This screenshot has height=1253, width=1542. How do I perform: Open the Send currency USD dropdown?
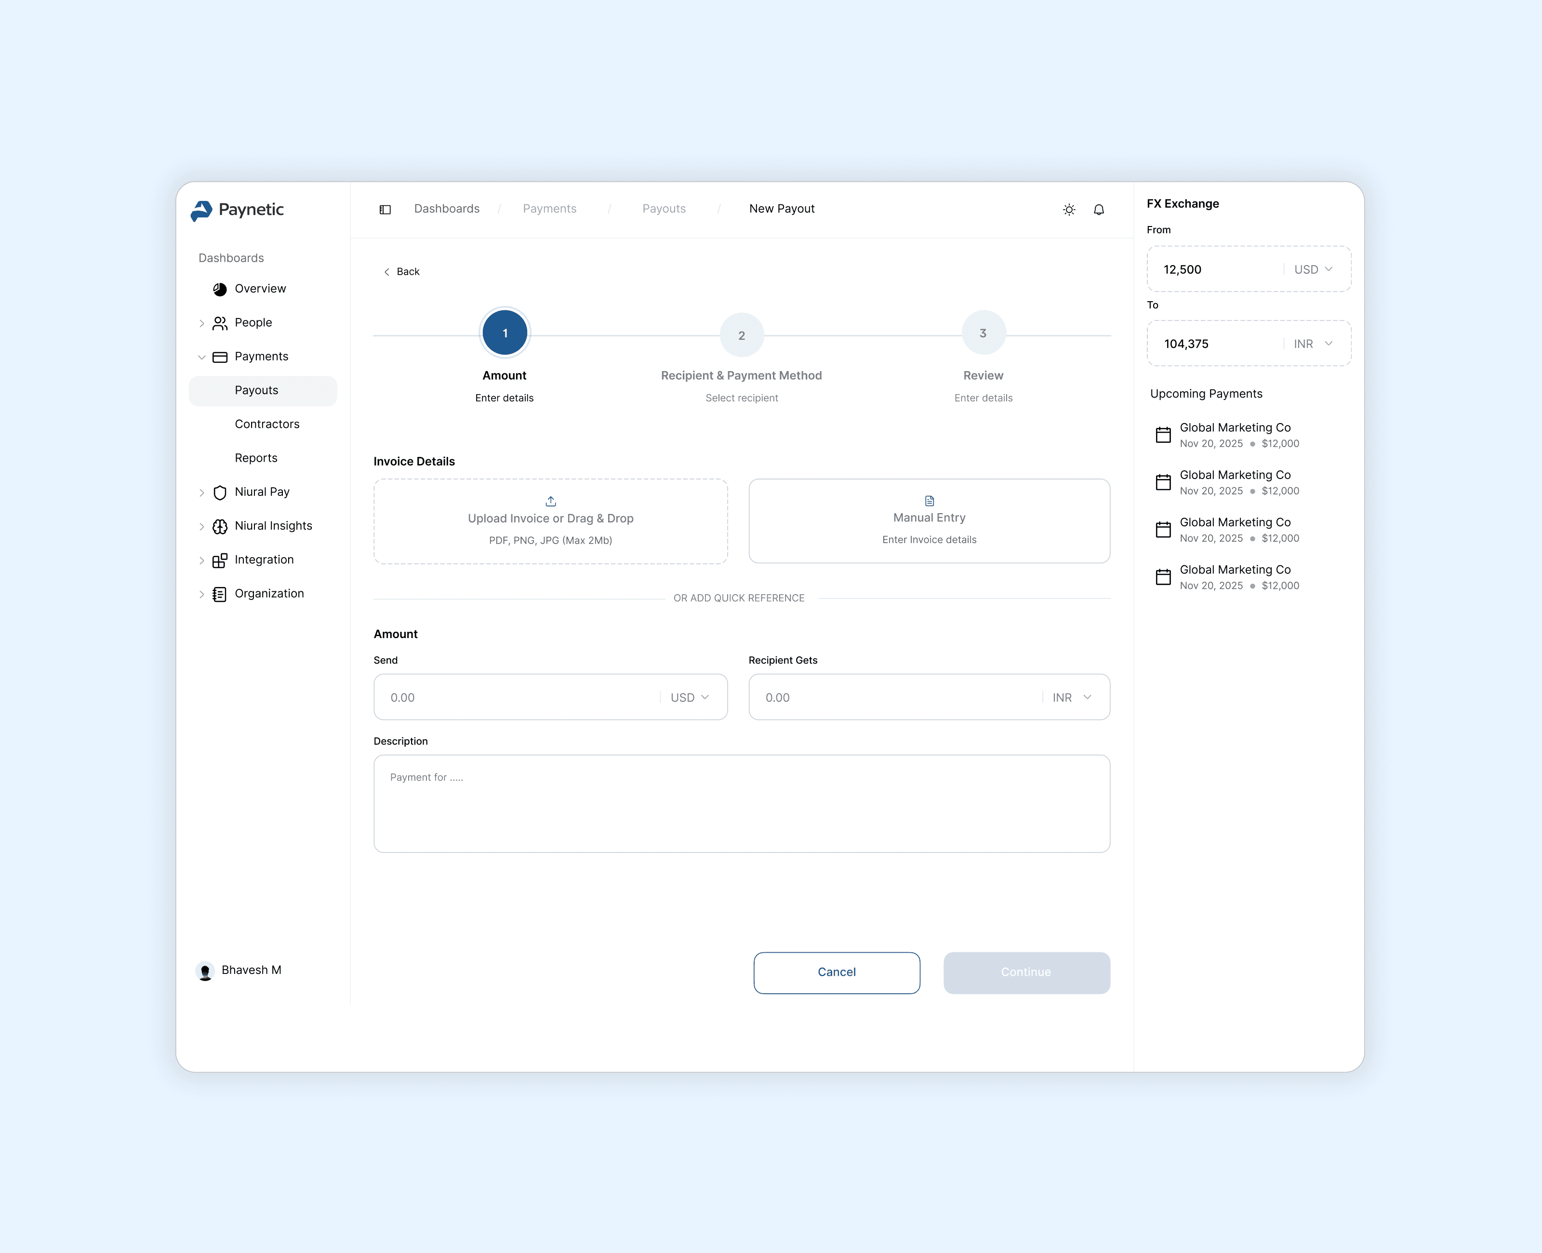coord(690,697)
